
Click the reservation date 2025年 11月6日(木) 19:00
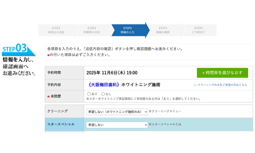(112, 72)
